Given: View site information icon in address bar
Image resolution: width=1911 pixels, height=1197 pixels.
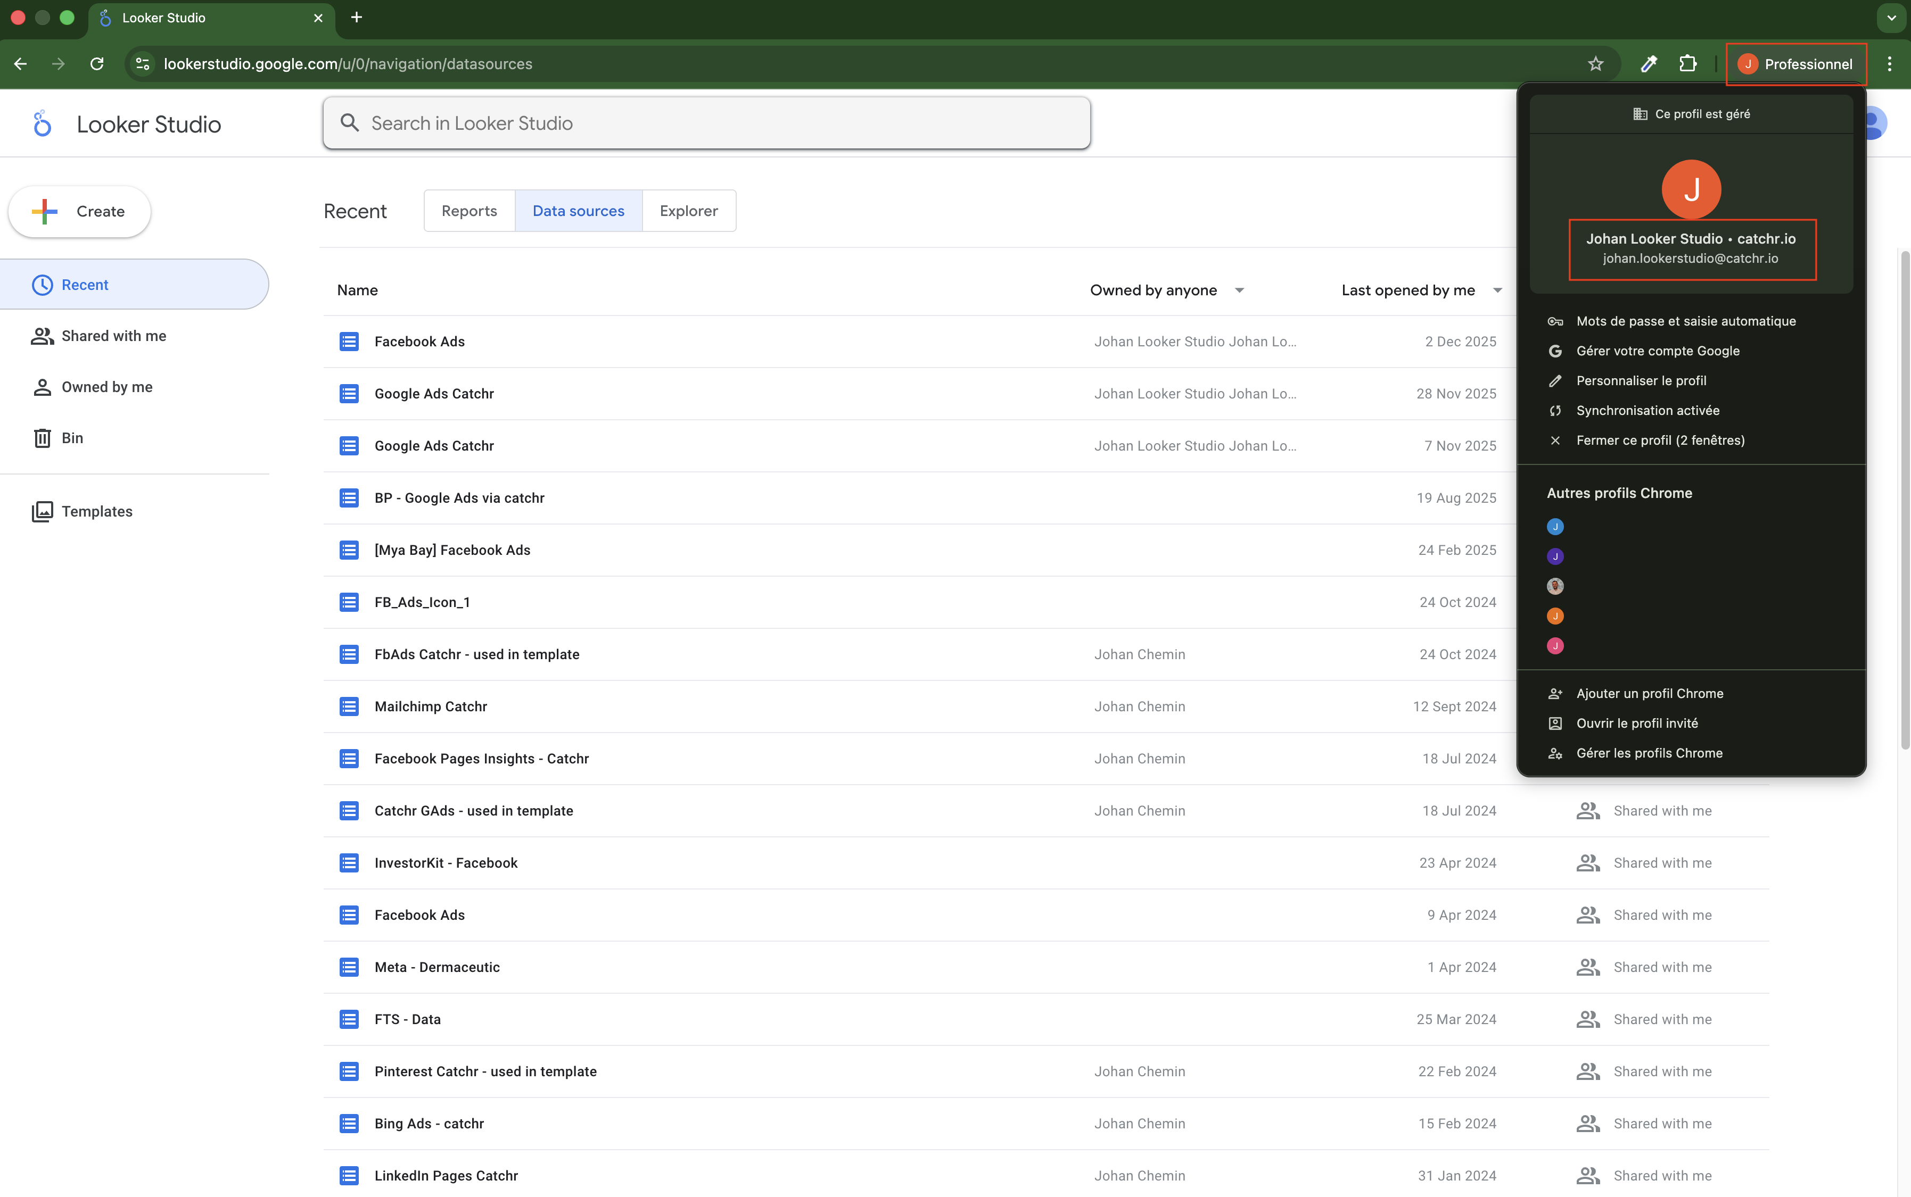Looking at the screenshot, I should click(143, 64).
